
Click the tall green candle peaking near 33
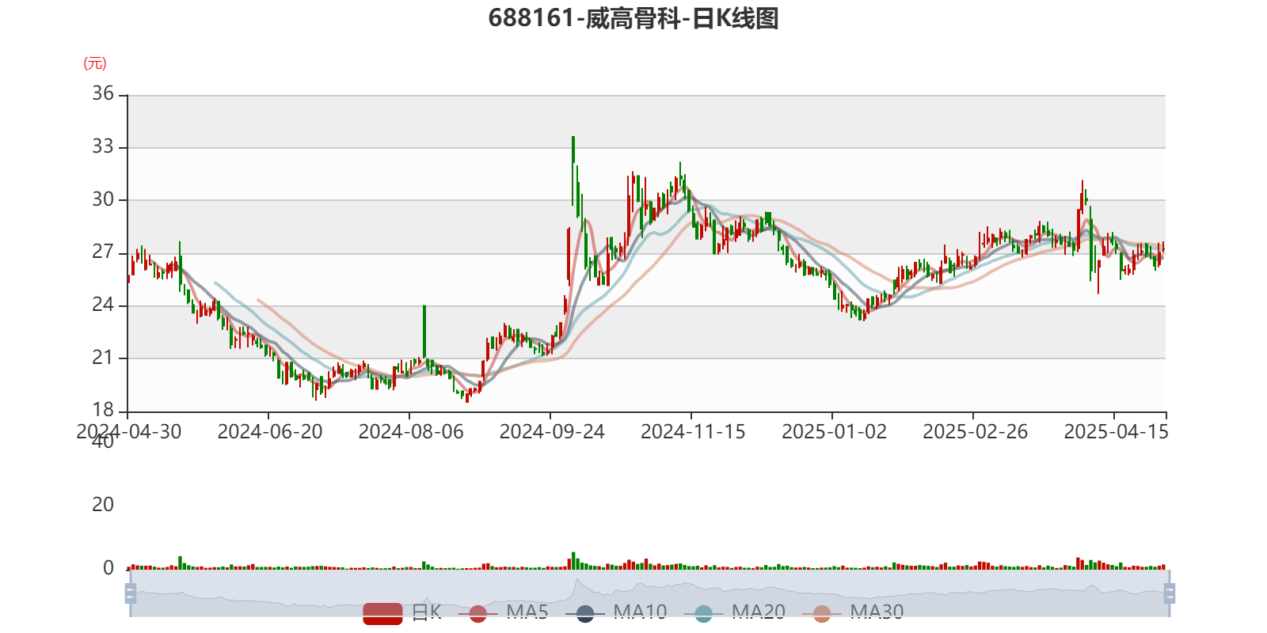tap(573, 170)
